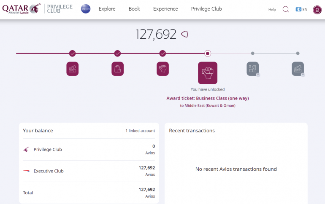Screen dimensions: 325x204
Task: Open the search magnifier icon
Action: pos(286,9)
